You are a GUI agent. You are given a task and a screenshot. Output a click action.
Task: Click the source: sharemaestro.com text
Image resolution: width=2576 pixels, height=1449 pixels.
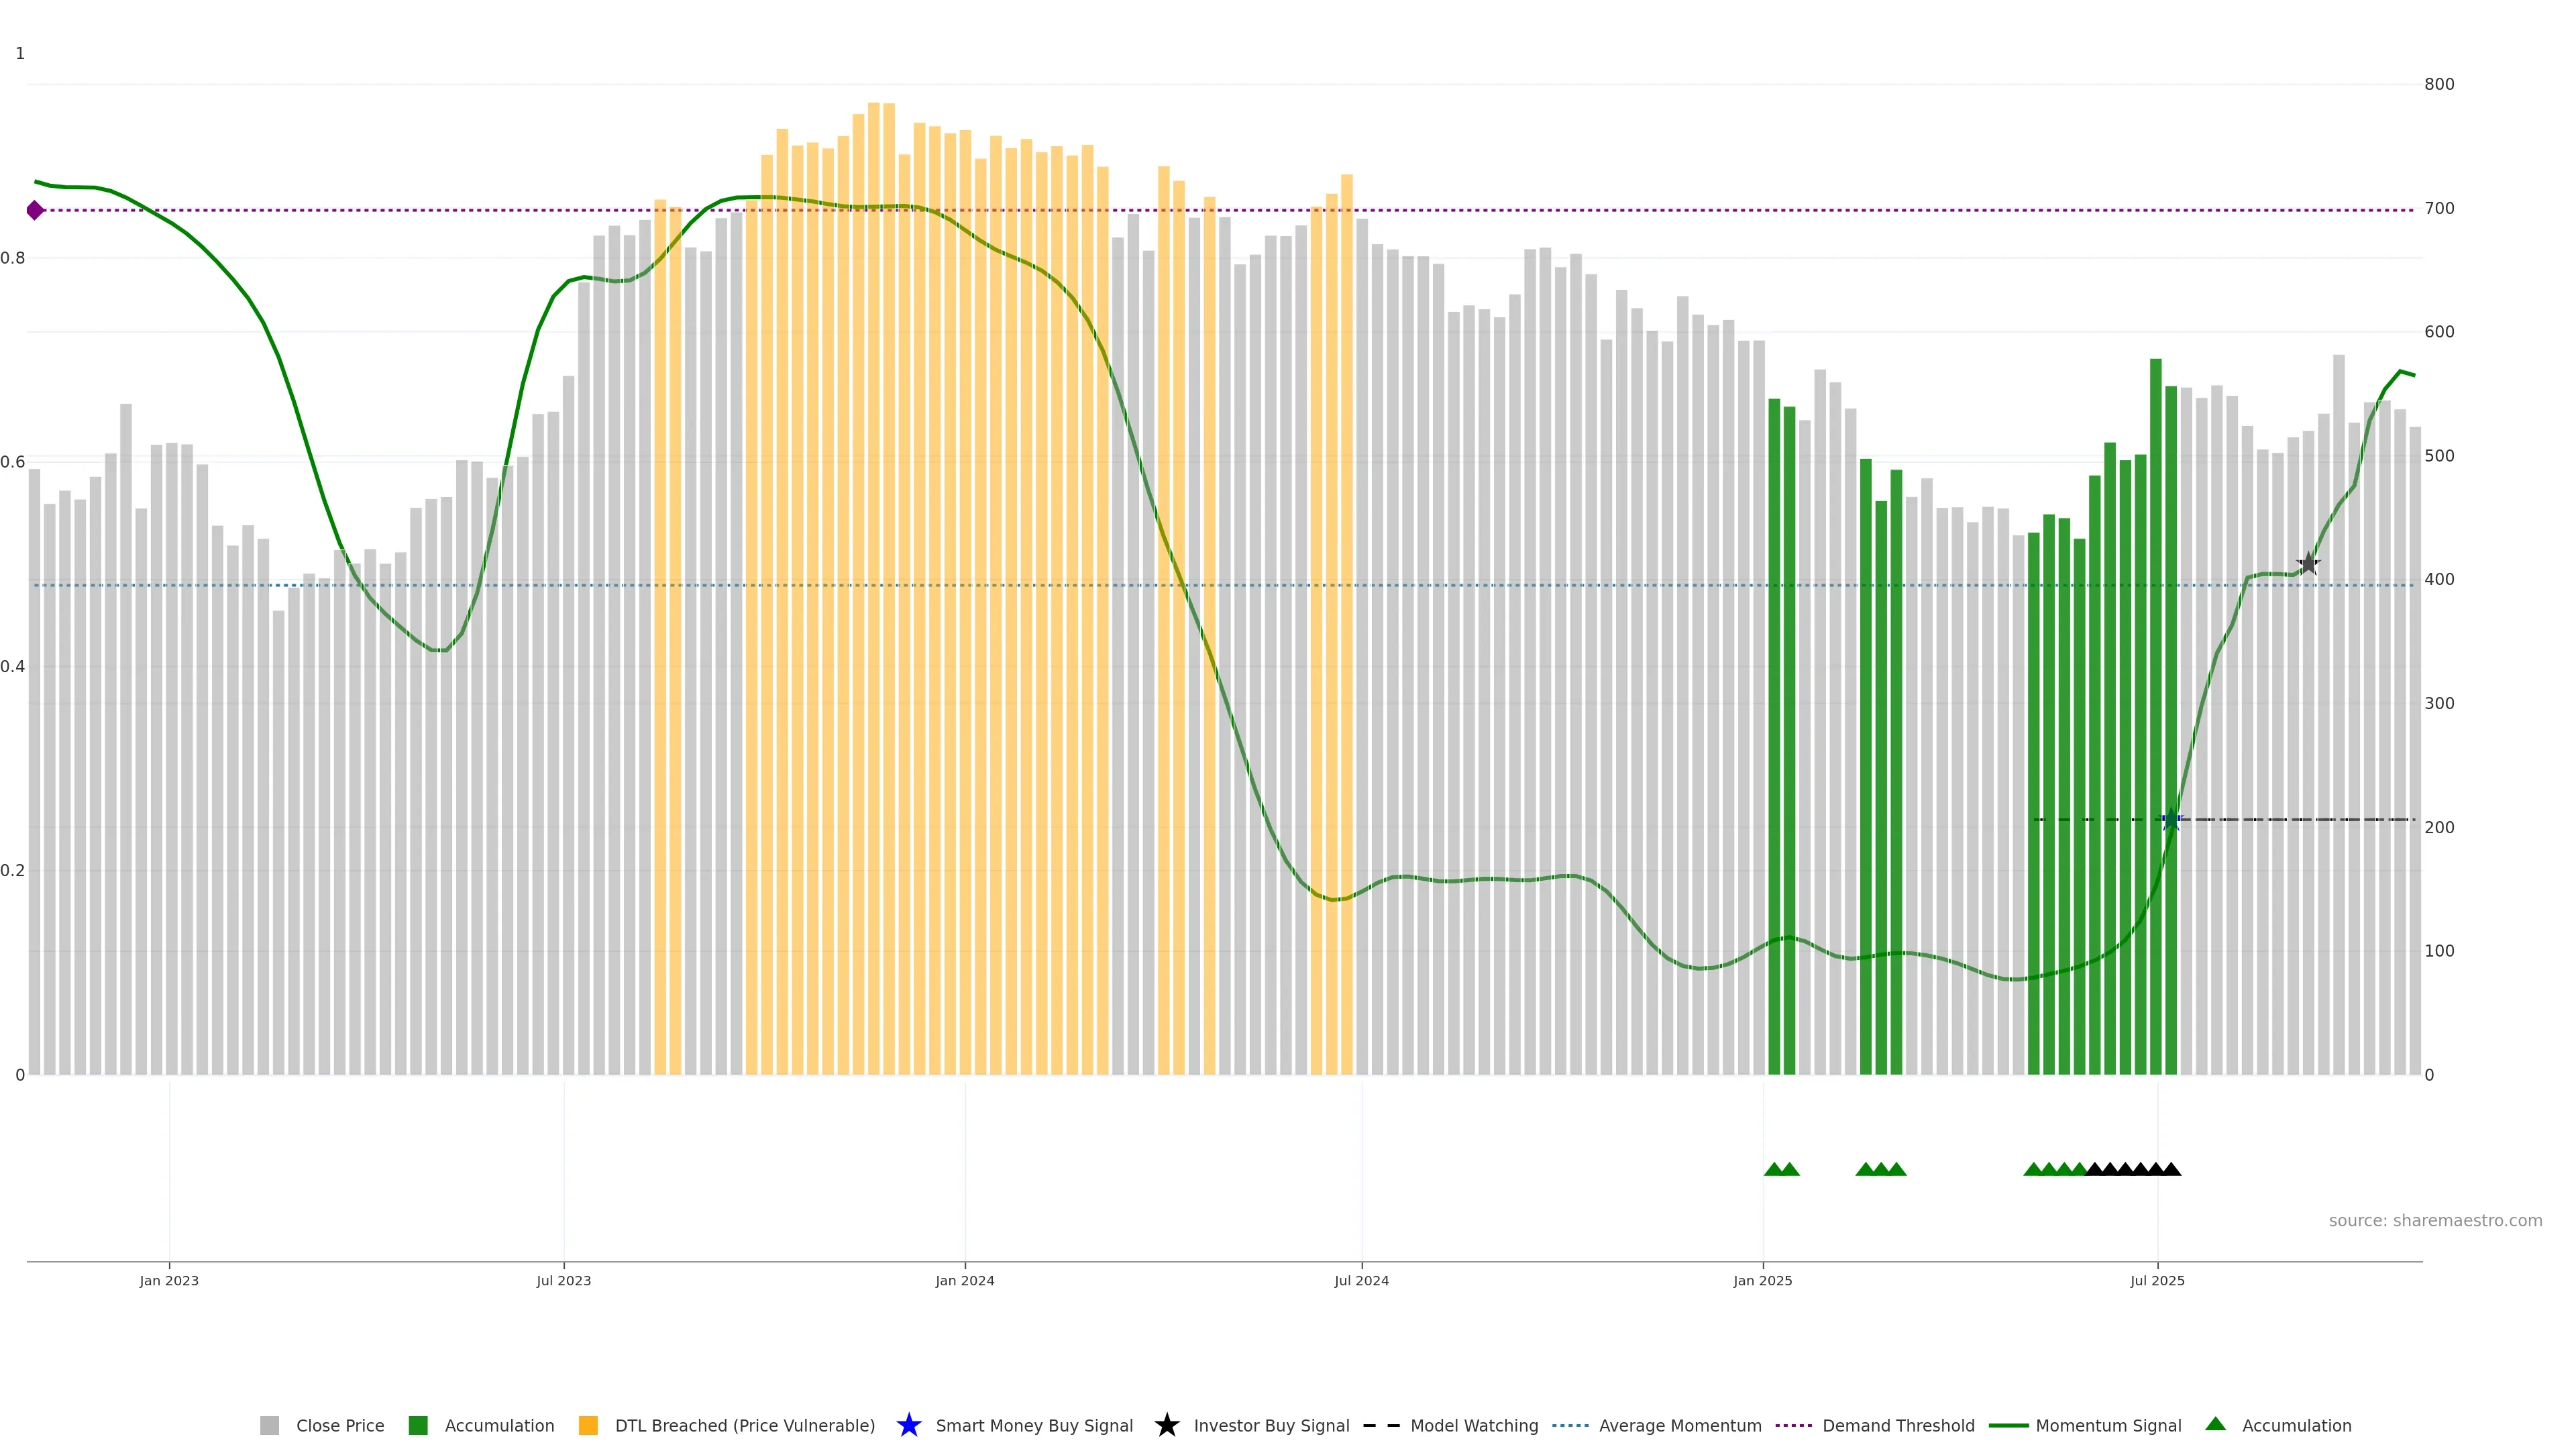click(2435, 1220)
